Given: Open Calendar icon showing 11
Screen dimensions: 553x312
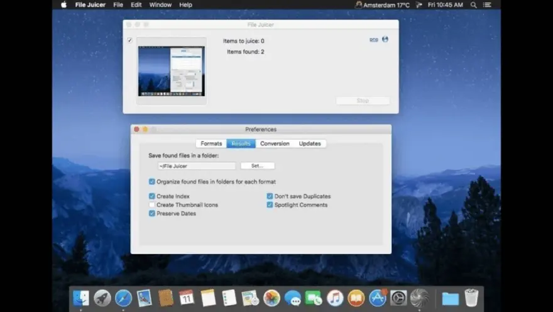Looking at the screenshot, I should coord(187,298).
